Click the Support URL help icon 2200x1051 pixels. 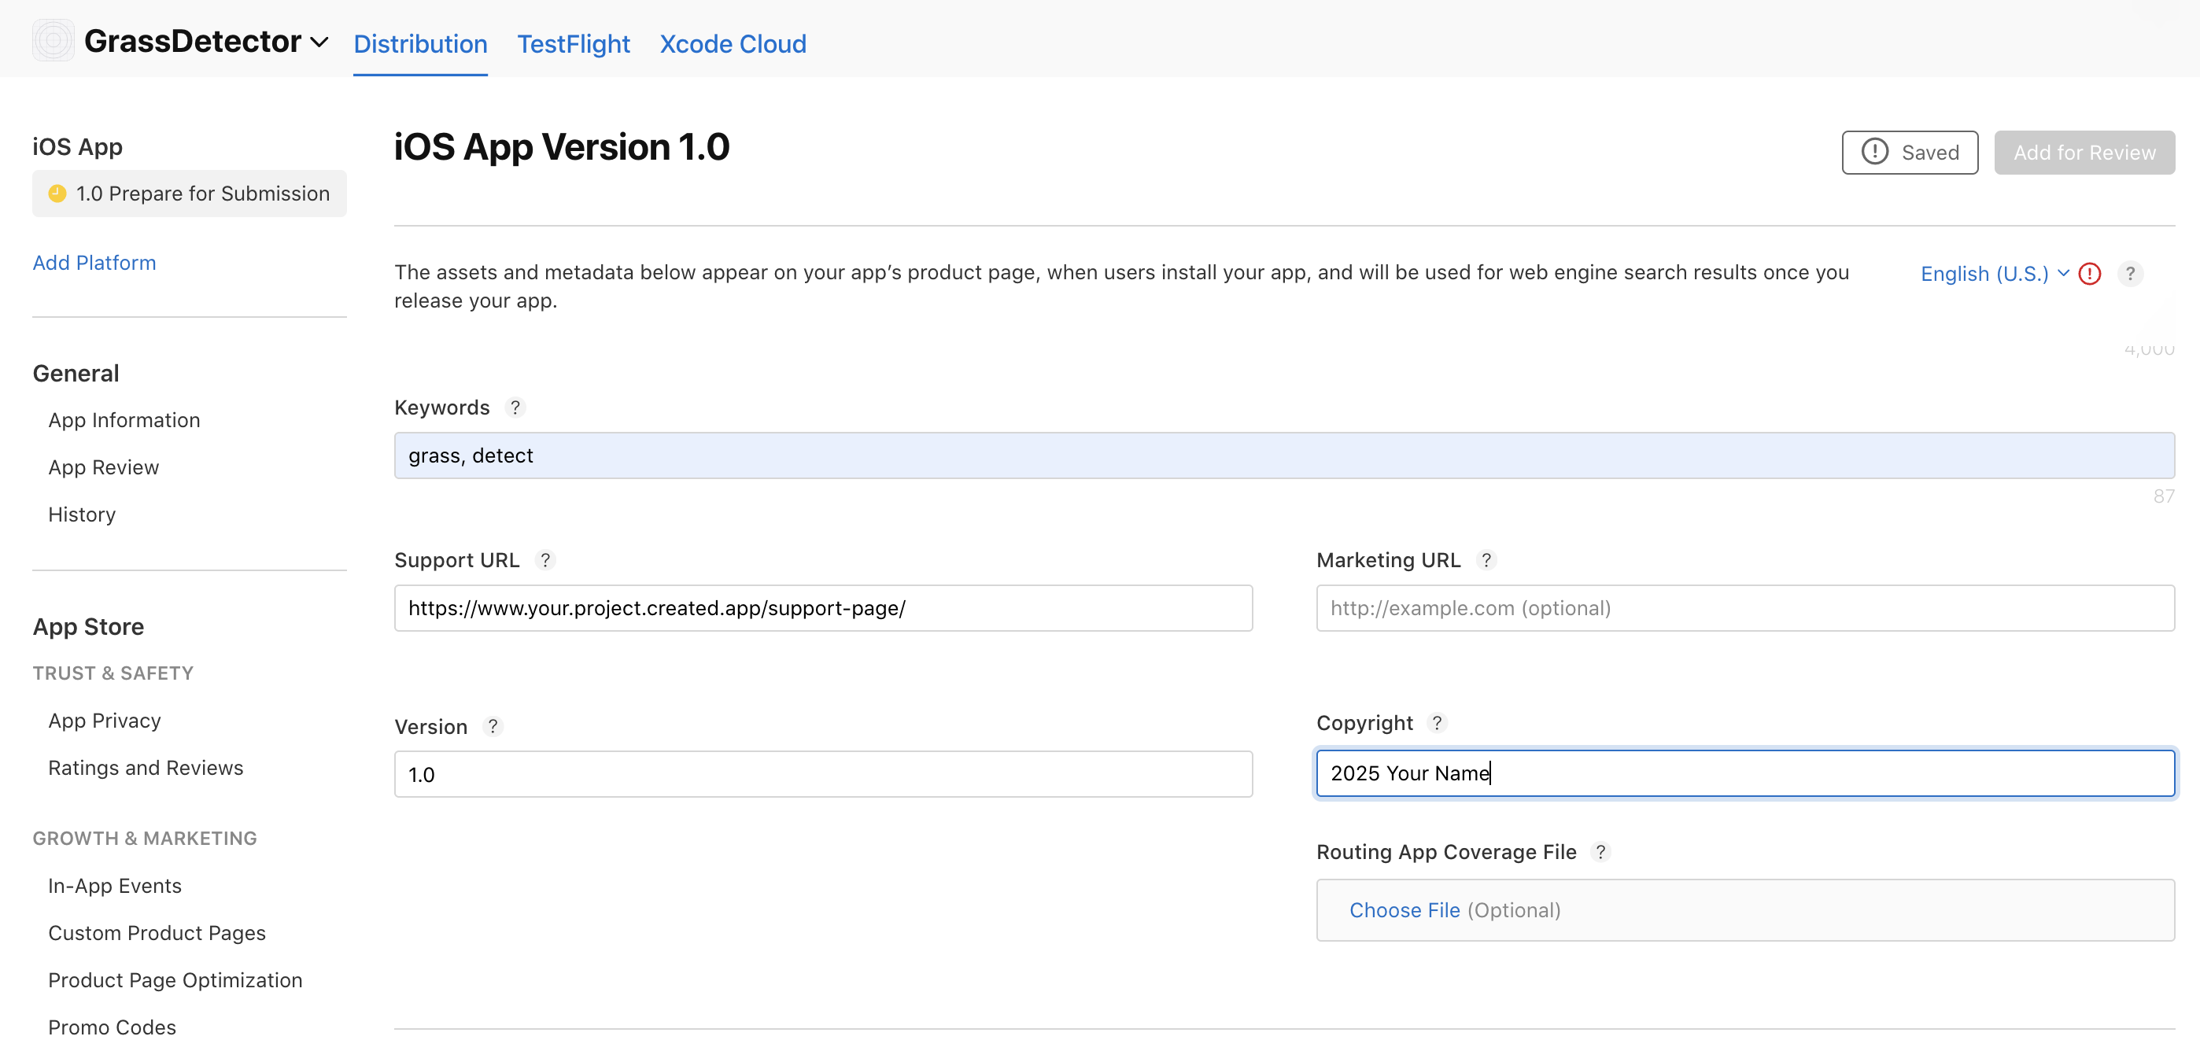tap(544, 560)
